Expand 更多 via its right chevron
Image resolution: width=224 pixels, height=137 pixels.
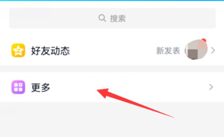click(211, 87)
